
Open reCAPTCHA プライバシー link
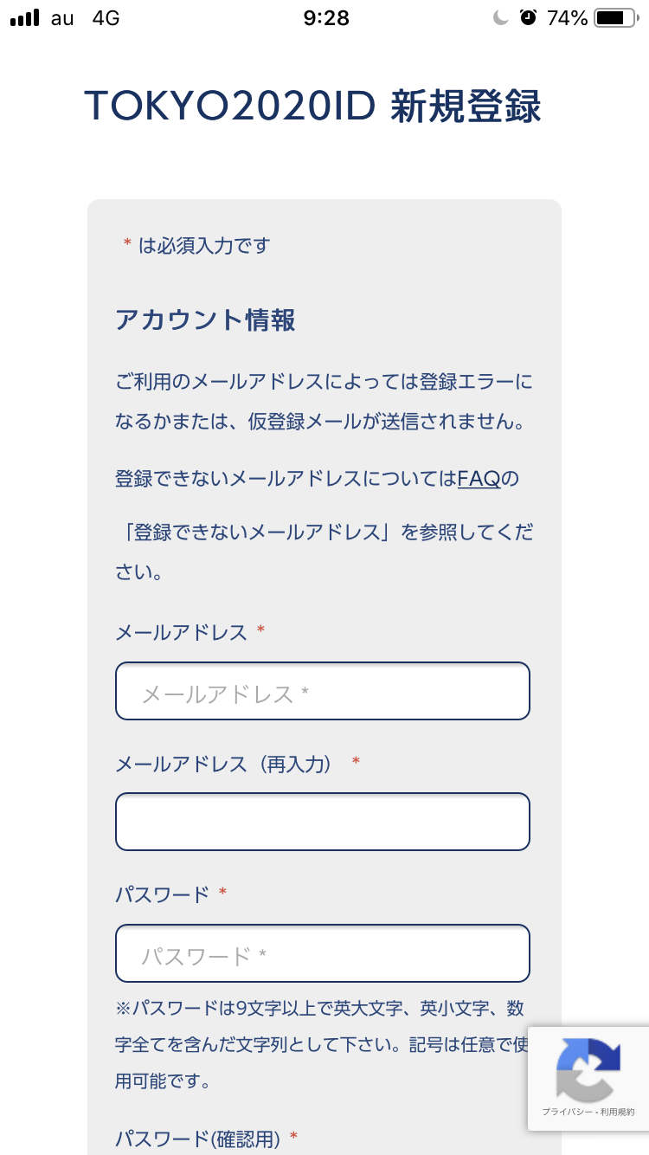pyautogui.click(x=563, y=1112)
